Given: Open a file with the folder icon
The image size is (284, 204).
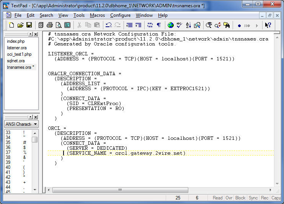Looking at the screenshot, I should coord(20,25).
